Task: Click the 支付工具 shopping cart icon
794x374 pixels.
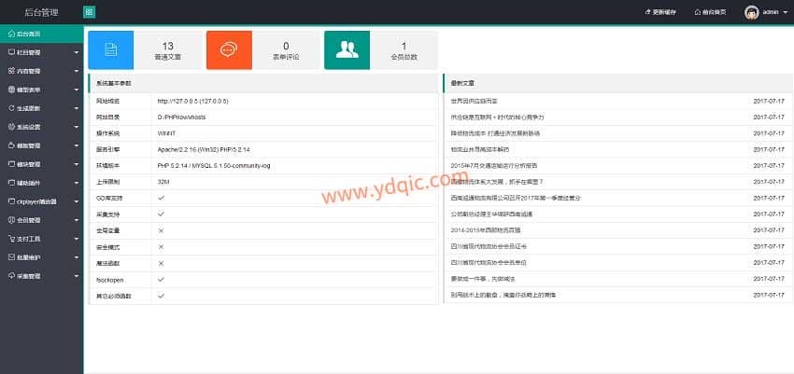Action: tap(11, 239)
